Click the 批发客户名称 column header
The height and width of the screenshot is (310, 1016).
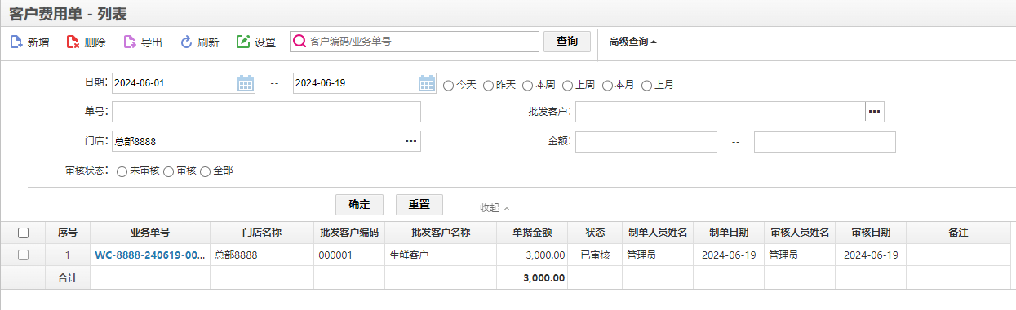441,232
